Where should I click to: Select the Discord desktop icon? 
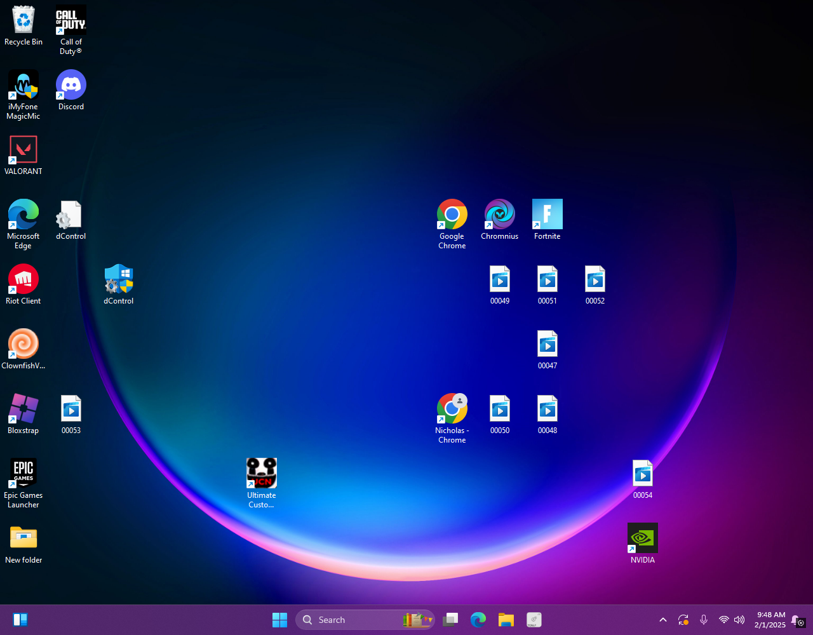(x=71, y=90)
